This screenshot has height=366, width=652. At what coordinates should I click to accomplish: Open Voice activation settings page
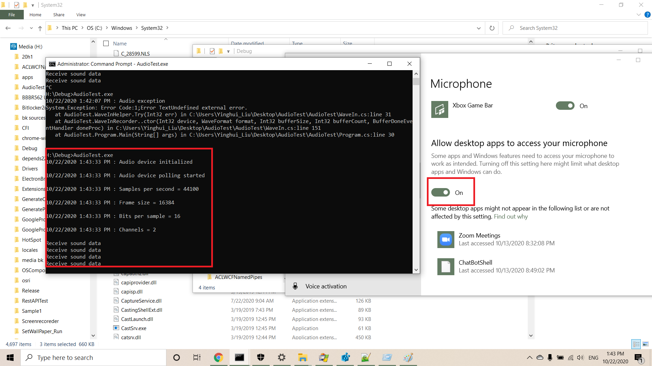pyautogui.click(x=326, y=286)
